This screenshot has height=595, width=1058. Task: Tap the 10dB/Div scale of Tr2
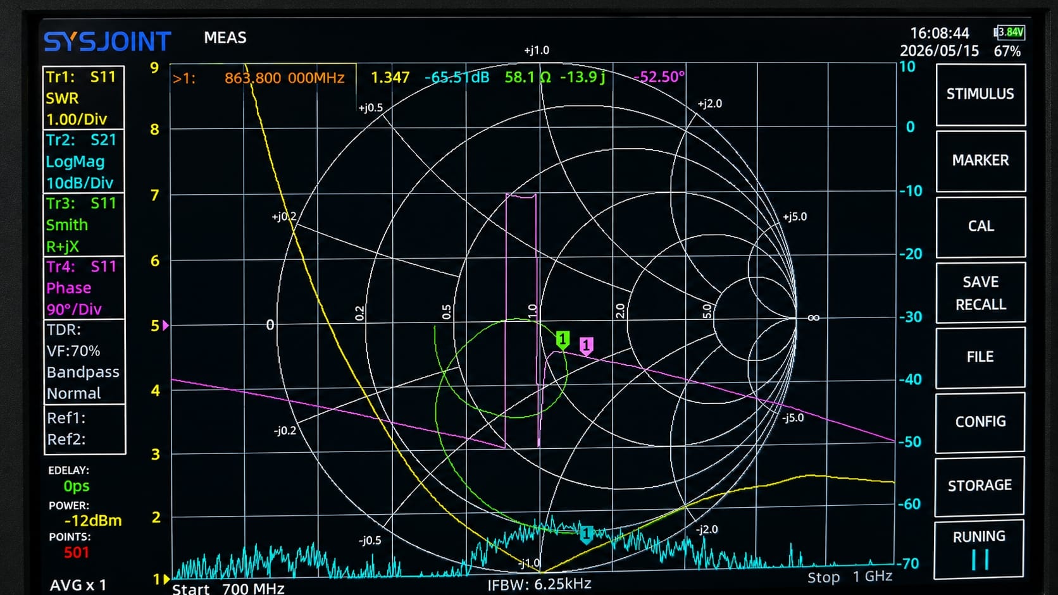80,183
